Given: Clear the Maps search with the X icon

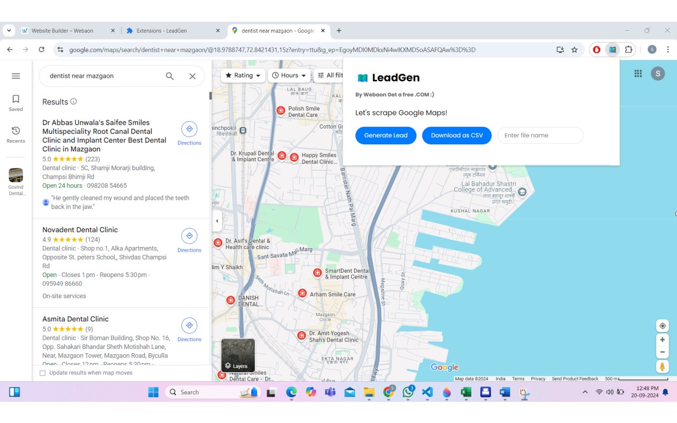Looking at the screenshot, I should pyautogui.click(x=193, y=76).
